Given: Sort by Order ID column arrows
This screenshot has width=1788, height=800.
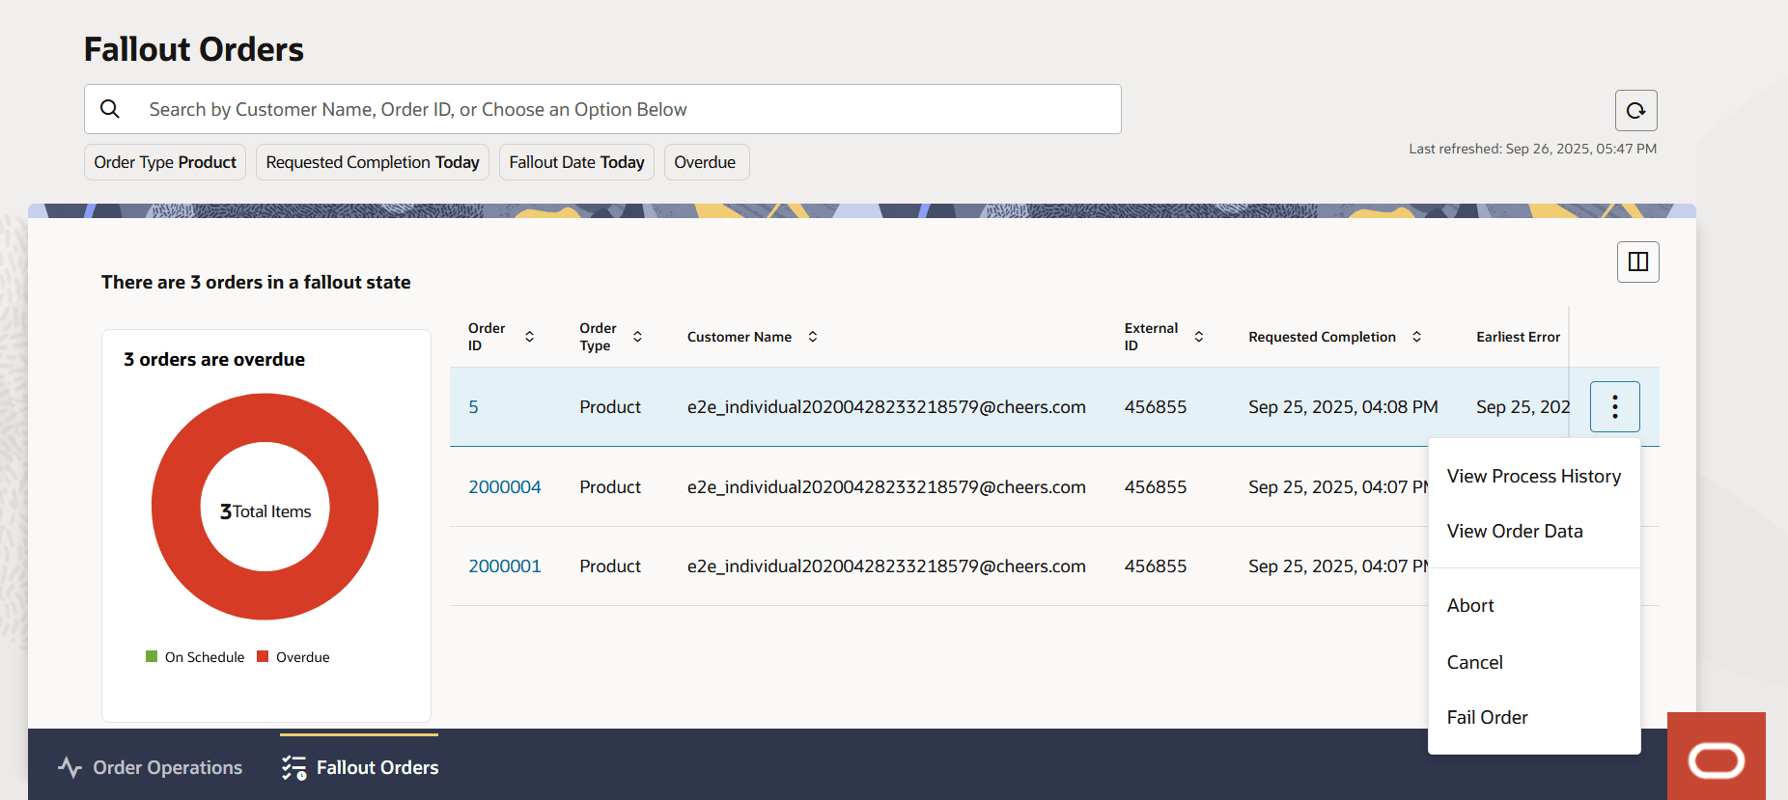Looking at the screenshot, I should pos(529,337).
